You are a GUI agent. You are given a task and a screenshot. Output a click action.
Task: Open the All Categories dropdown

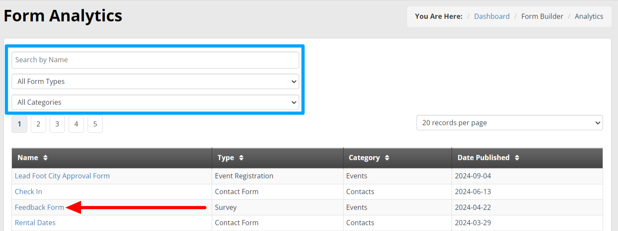[155, 102]
